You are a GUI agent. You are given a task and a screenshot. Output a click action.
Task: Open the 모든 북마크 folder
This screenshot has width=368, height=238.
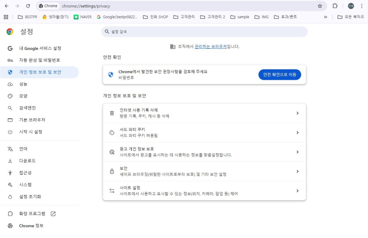[350, 17]
